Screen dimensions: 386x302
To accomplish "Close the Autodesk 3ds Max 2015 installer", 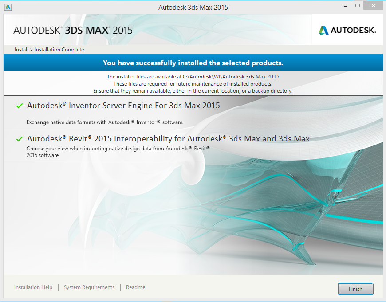I will [374, 6].
